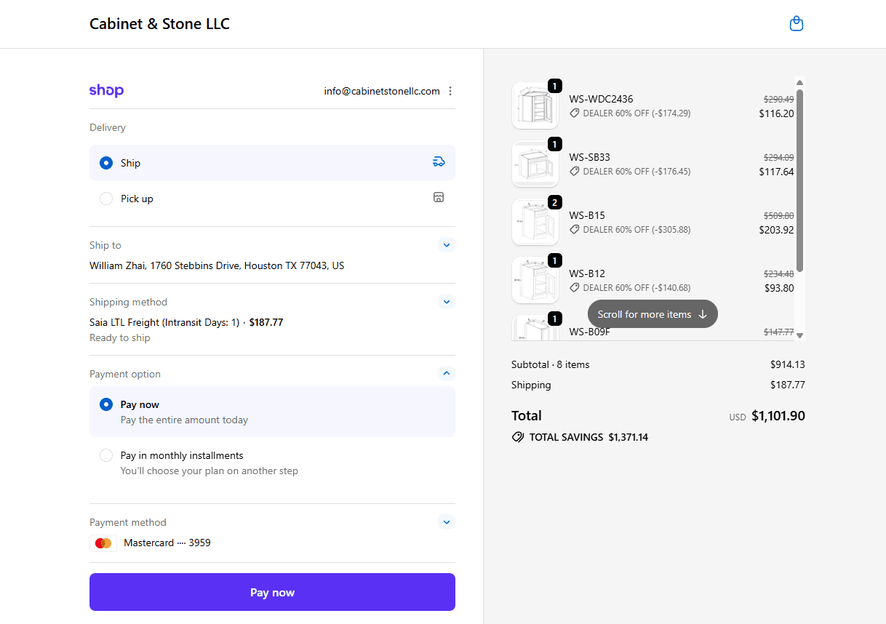Expand the Ship to address section

point(447,245)
